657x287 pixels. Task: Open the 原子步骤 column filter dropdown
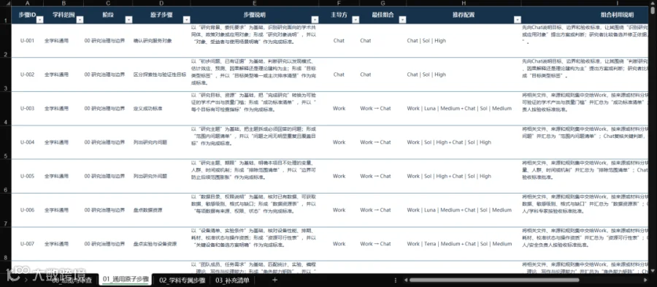(x=186, y=20)
